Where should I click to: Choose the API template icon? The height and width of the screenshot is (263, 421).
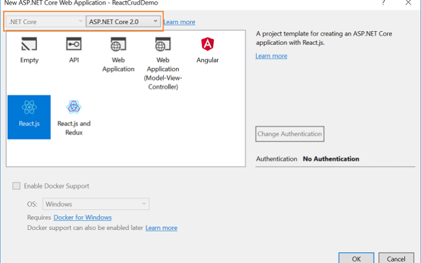[x=74, y=44]
